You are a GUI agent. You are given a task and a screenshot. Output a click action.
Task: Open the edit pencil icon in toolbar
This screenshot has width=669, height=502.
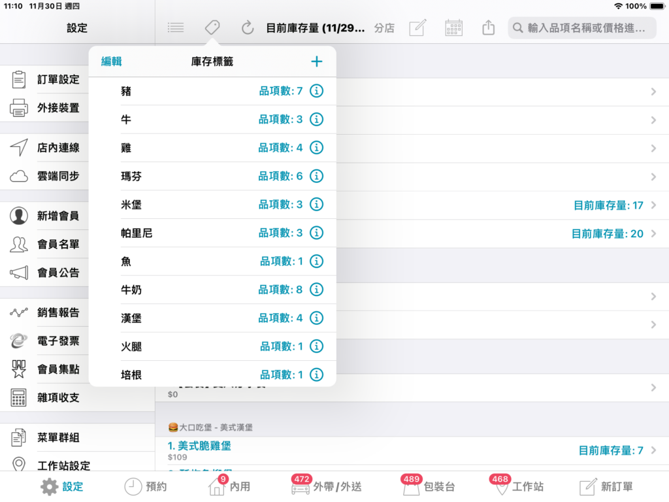coord(417,27)
